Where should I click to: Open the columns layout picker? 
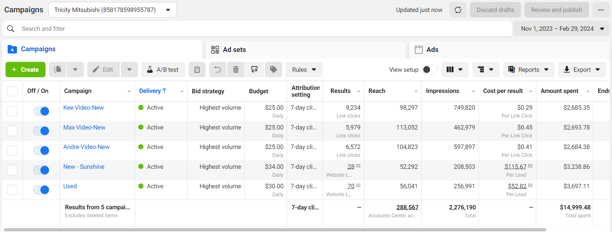[x=455, y=70]
